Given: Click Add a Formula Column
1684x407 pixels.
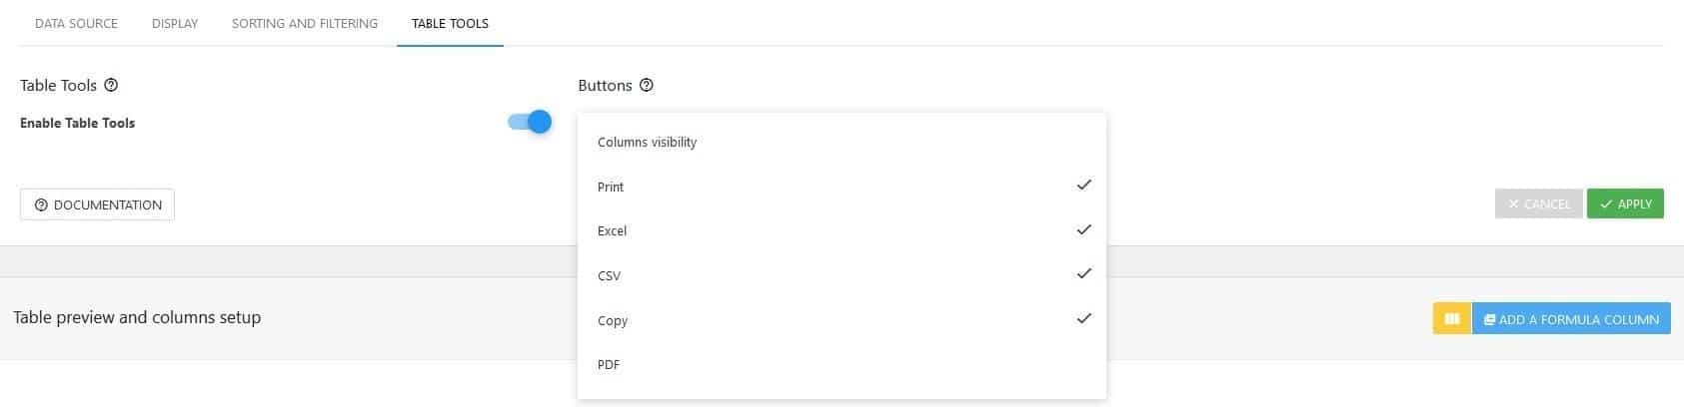Looking at the screenshot, I should click(x=1571, y=319).
